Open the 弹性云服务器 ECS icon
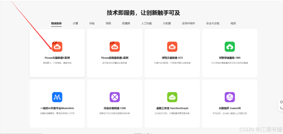The width and height of the screenshot is (283, 134). pos(172,47)
